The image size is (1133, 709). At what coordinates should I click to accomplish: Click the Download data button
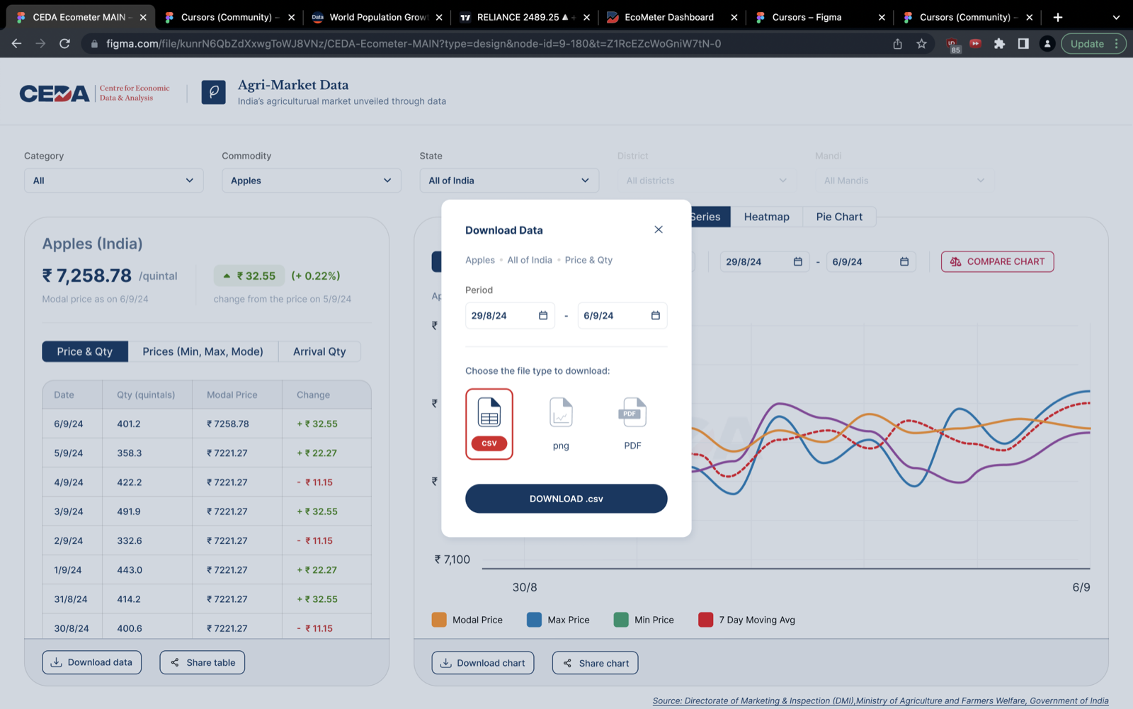click(x=91, y=662)
